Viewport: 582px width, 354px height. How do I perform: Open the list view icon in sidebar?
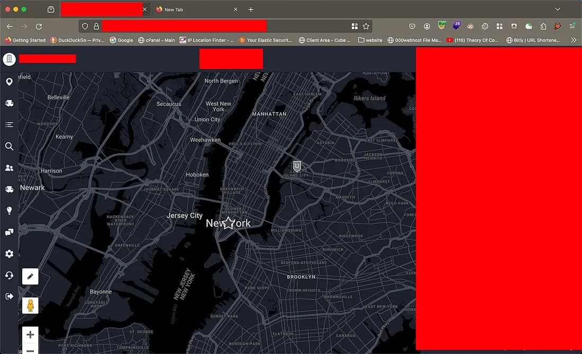pyautogui.click(x=9, y=125)
